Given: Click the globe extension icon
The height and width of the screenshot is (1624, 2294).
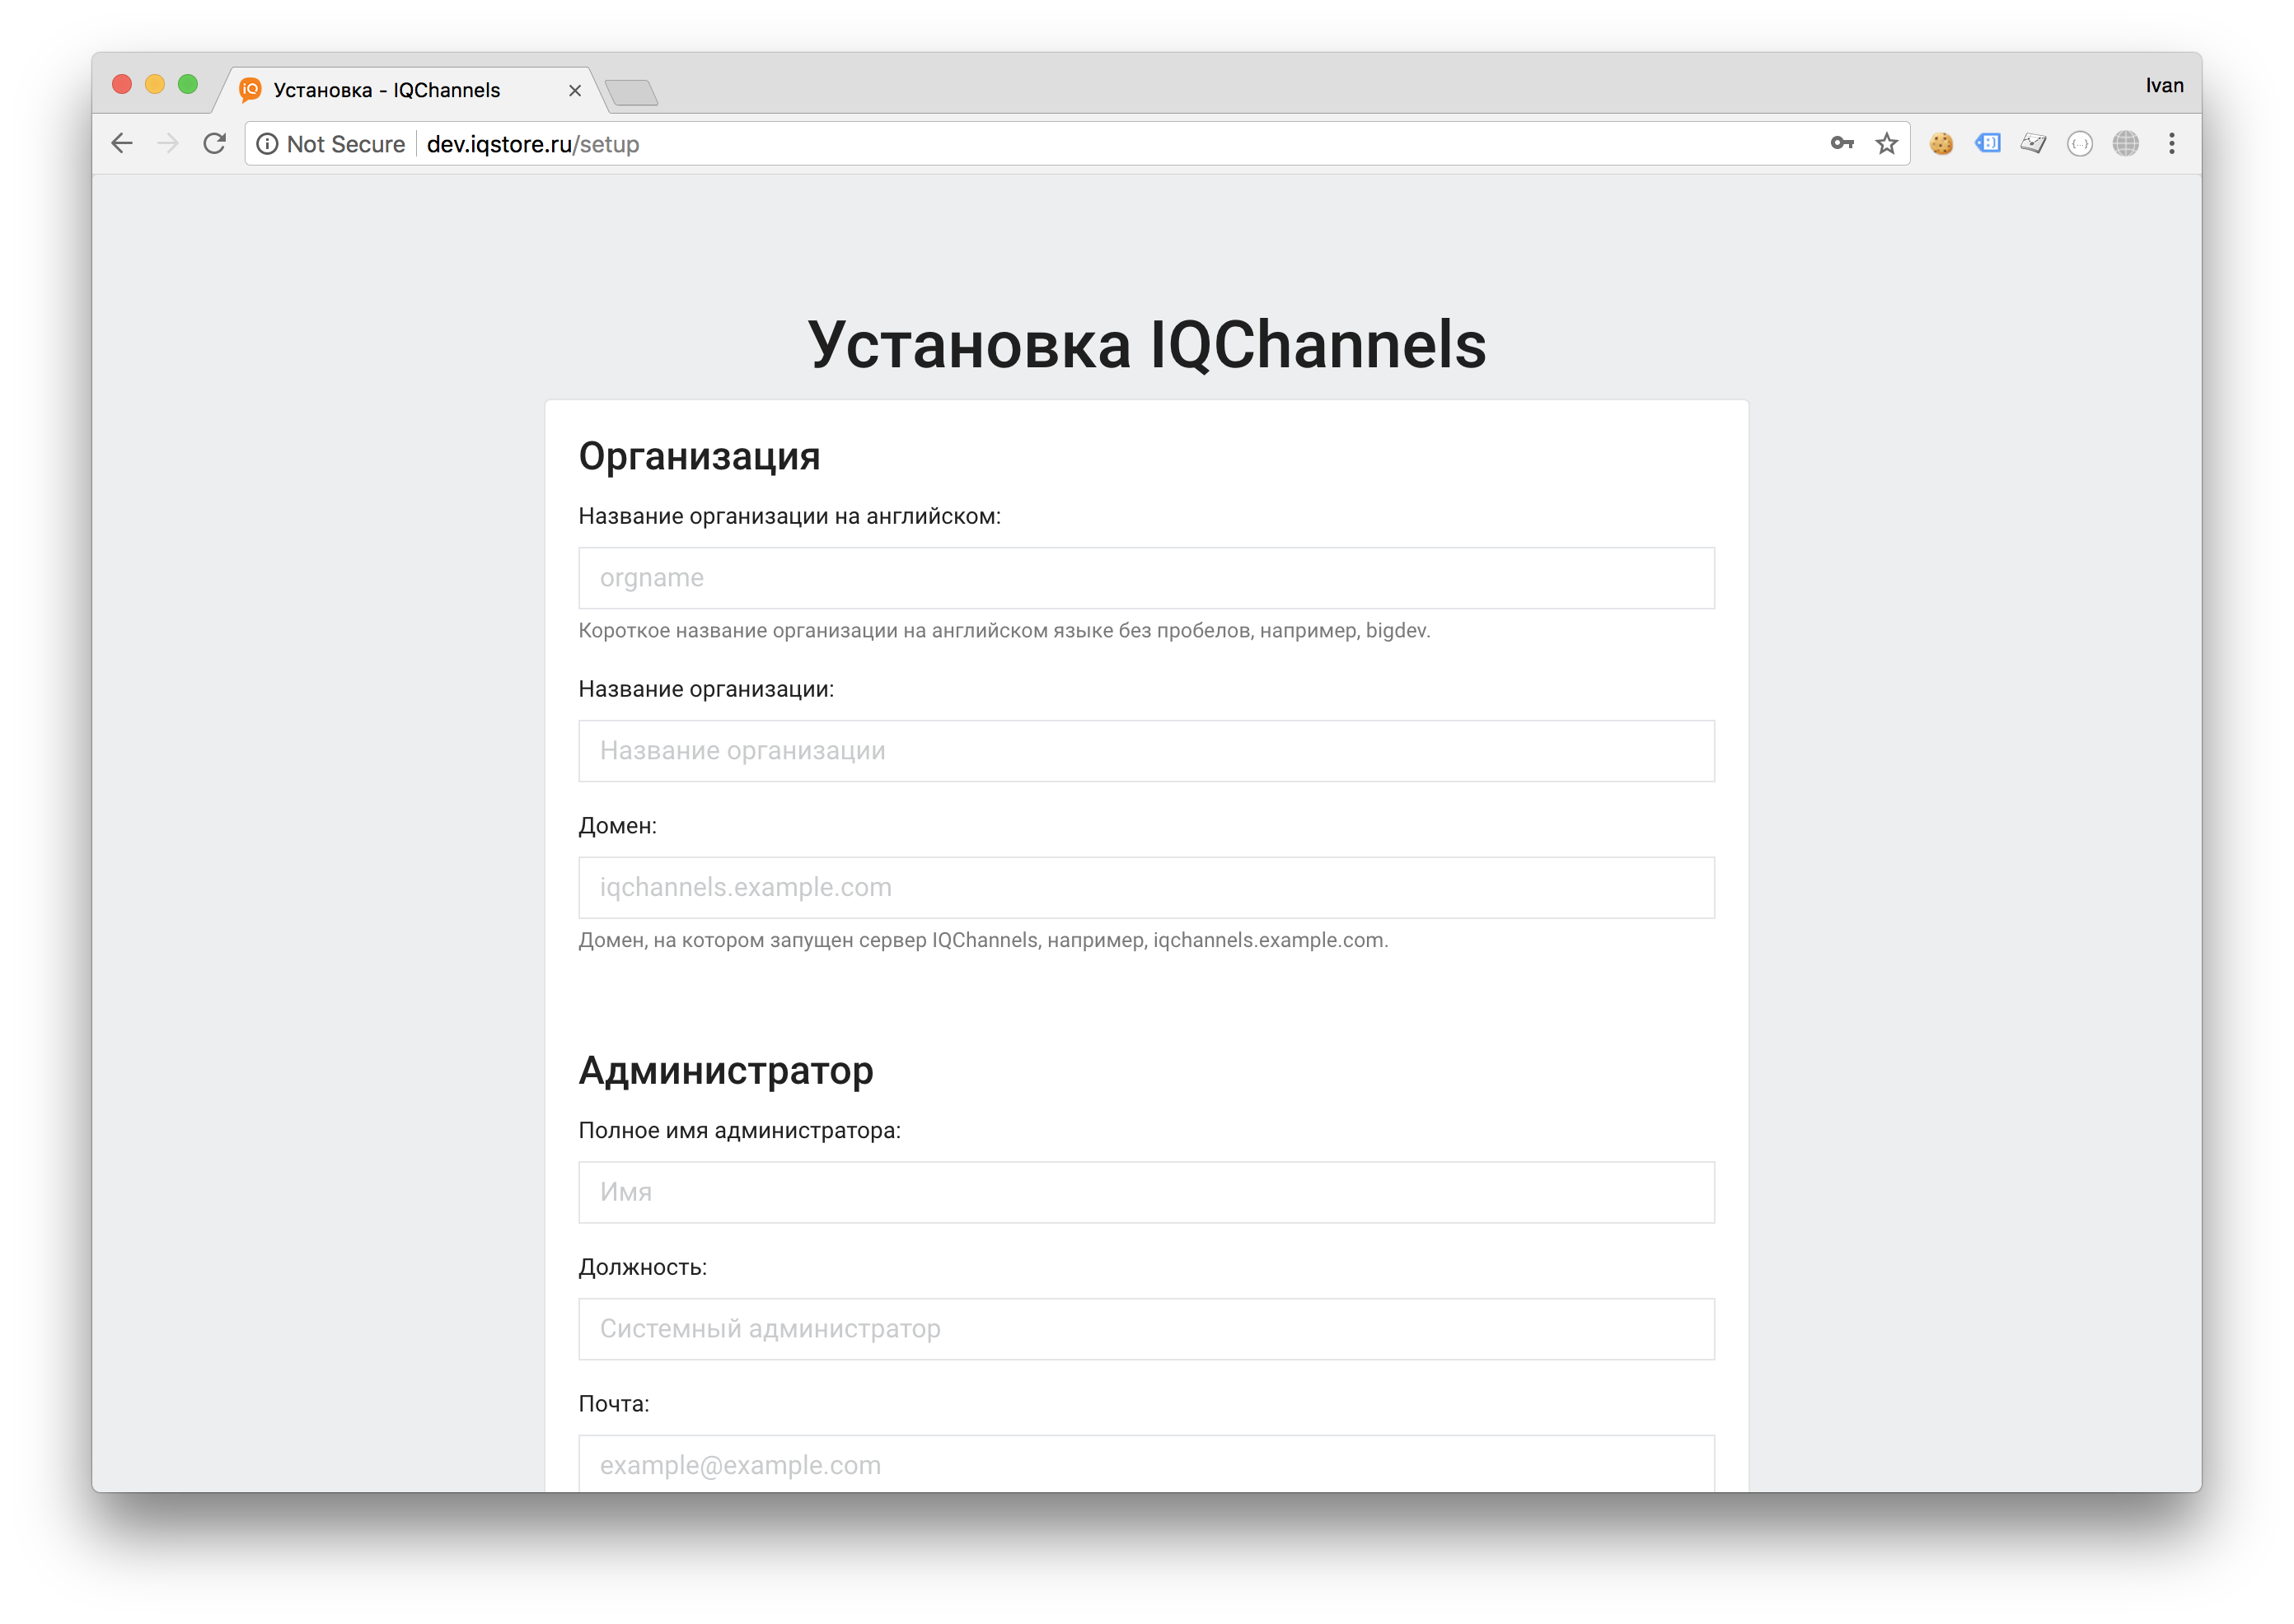Looking at the screenshot, I should 2125,144.
